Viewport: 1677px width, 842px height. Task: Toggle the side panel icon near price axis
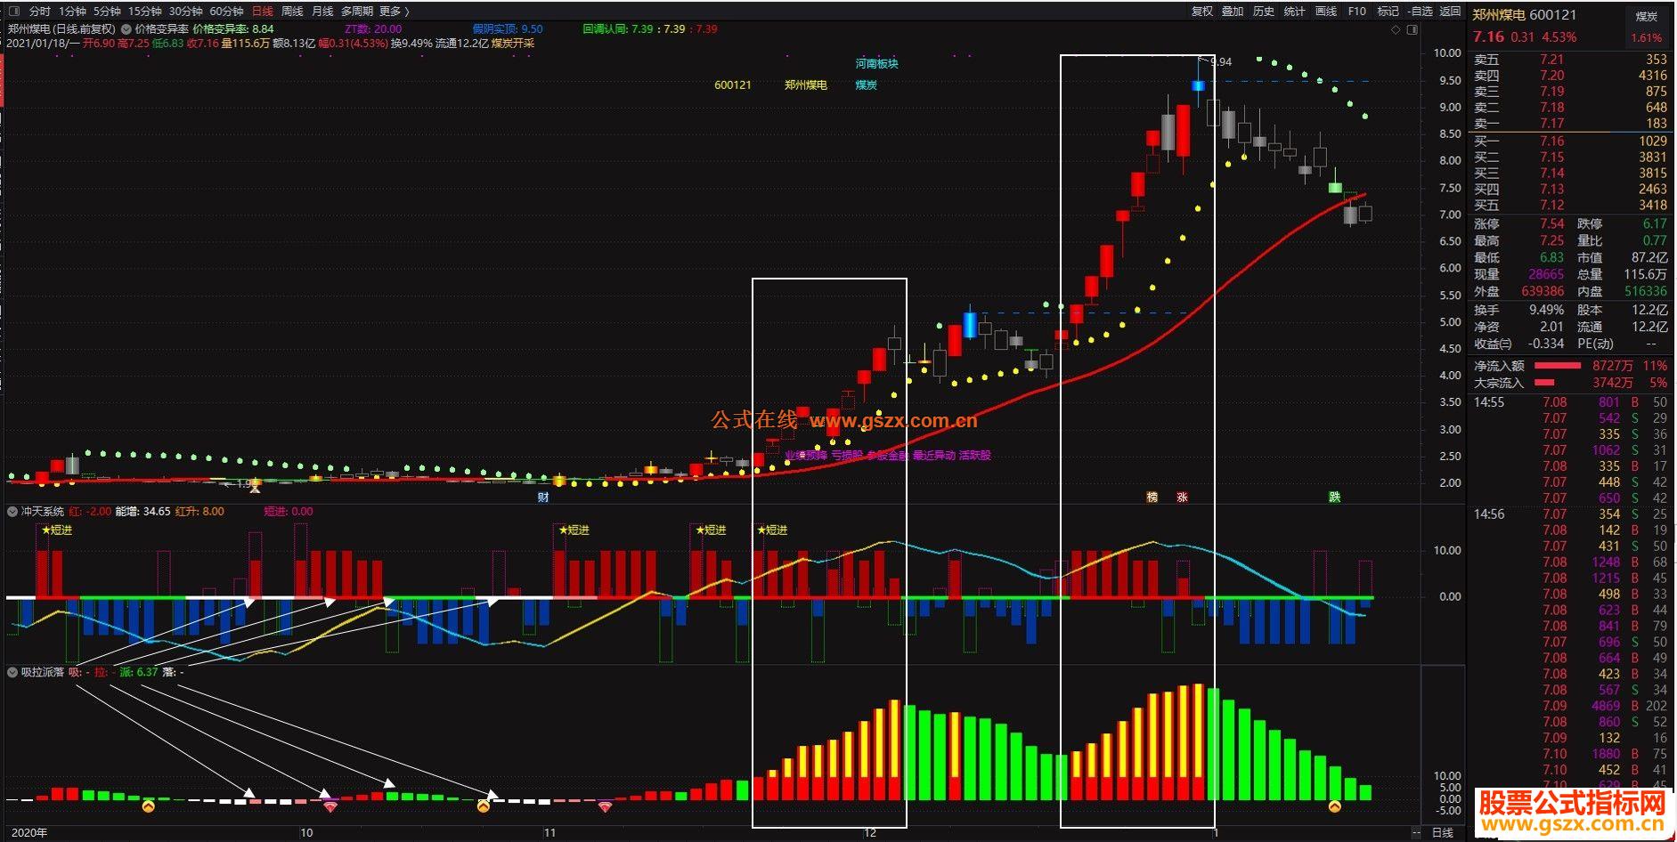1411,30
